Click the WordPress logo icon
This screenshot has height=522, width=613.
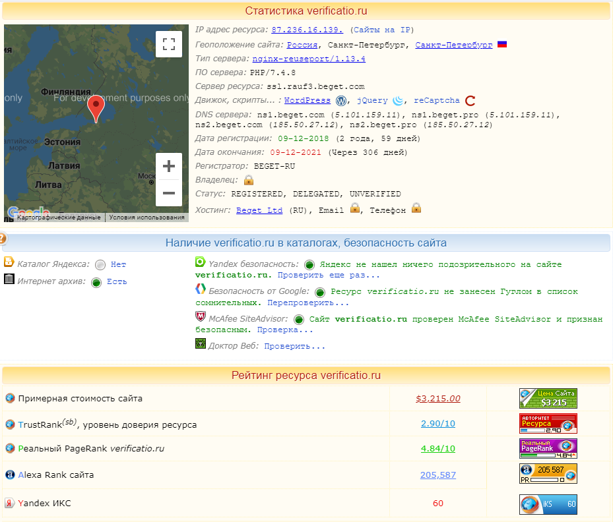[341, 101]
